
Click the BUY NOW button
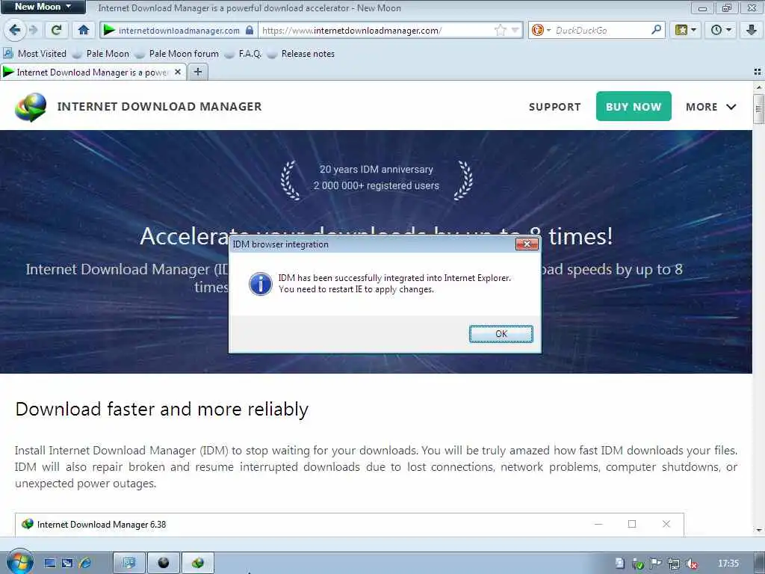634,106
